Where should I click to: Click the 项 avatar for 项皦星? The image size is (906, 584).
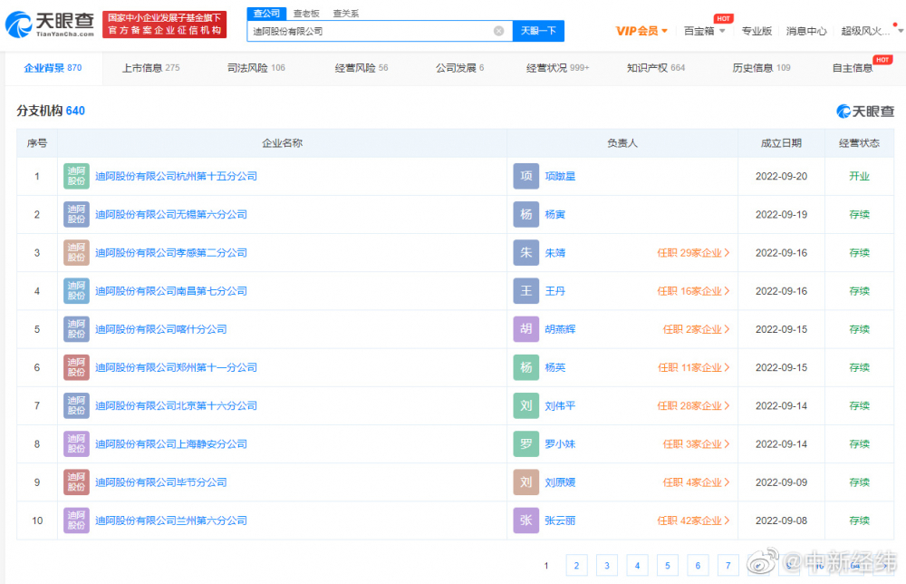[525, 175]
